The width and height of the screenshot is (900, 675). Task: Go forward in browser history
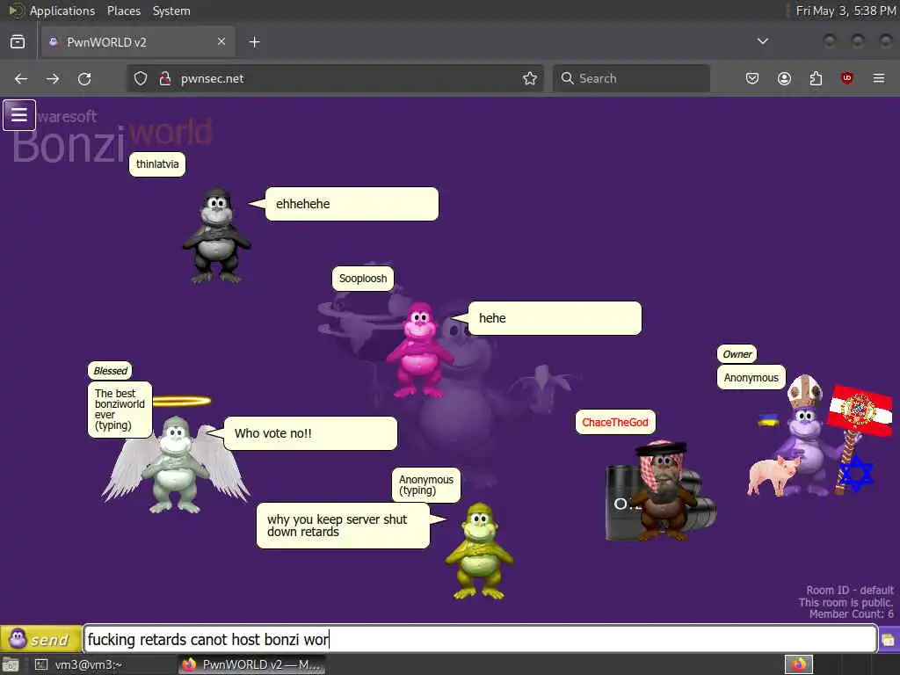(53, 78)
